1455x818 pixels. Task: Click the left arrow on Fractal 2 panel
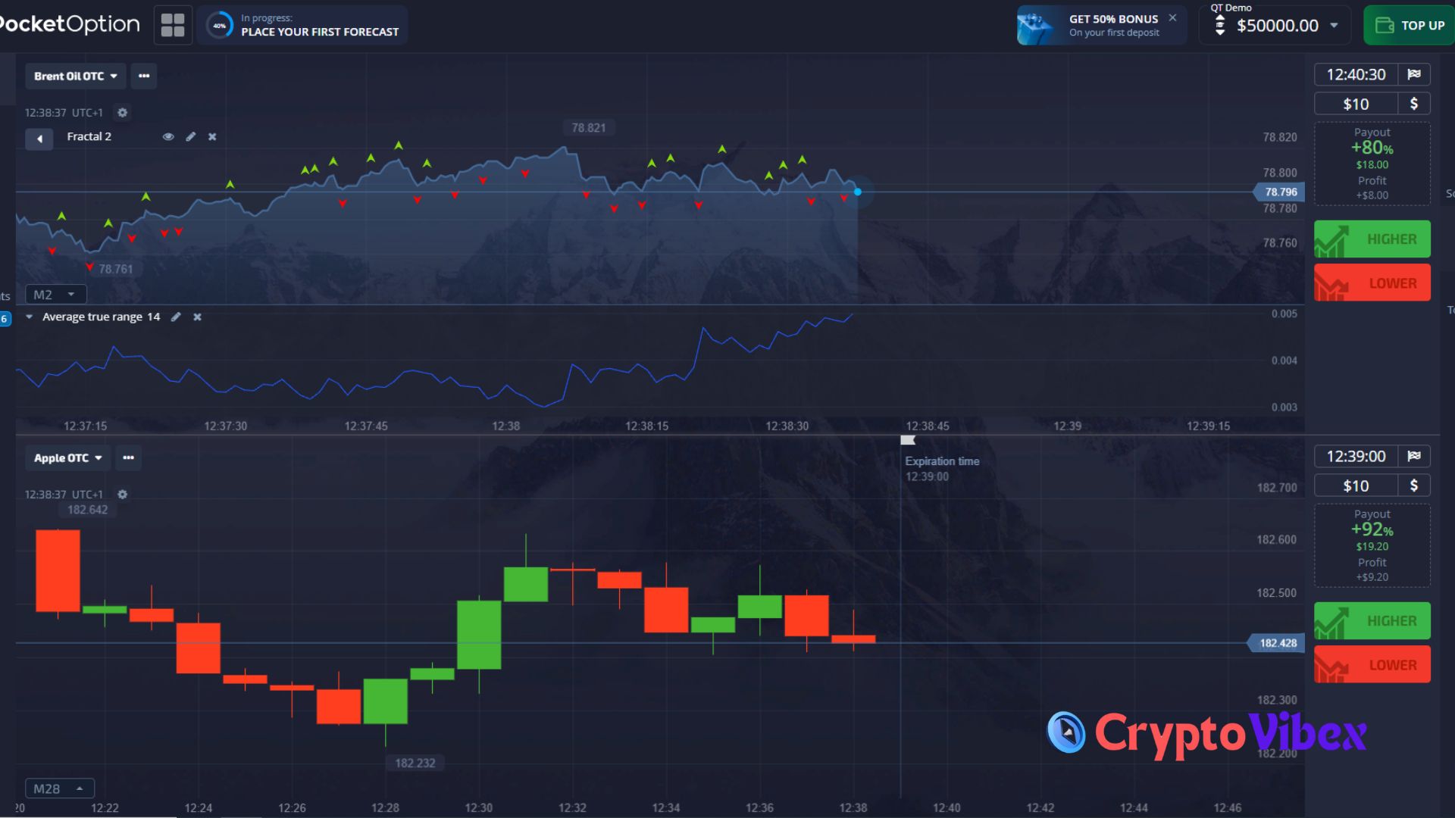(40, 137)
